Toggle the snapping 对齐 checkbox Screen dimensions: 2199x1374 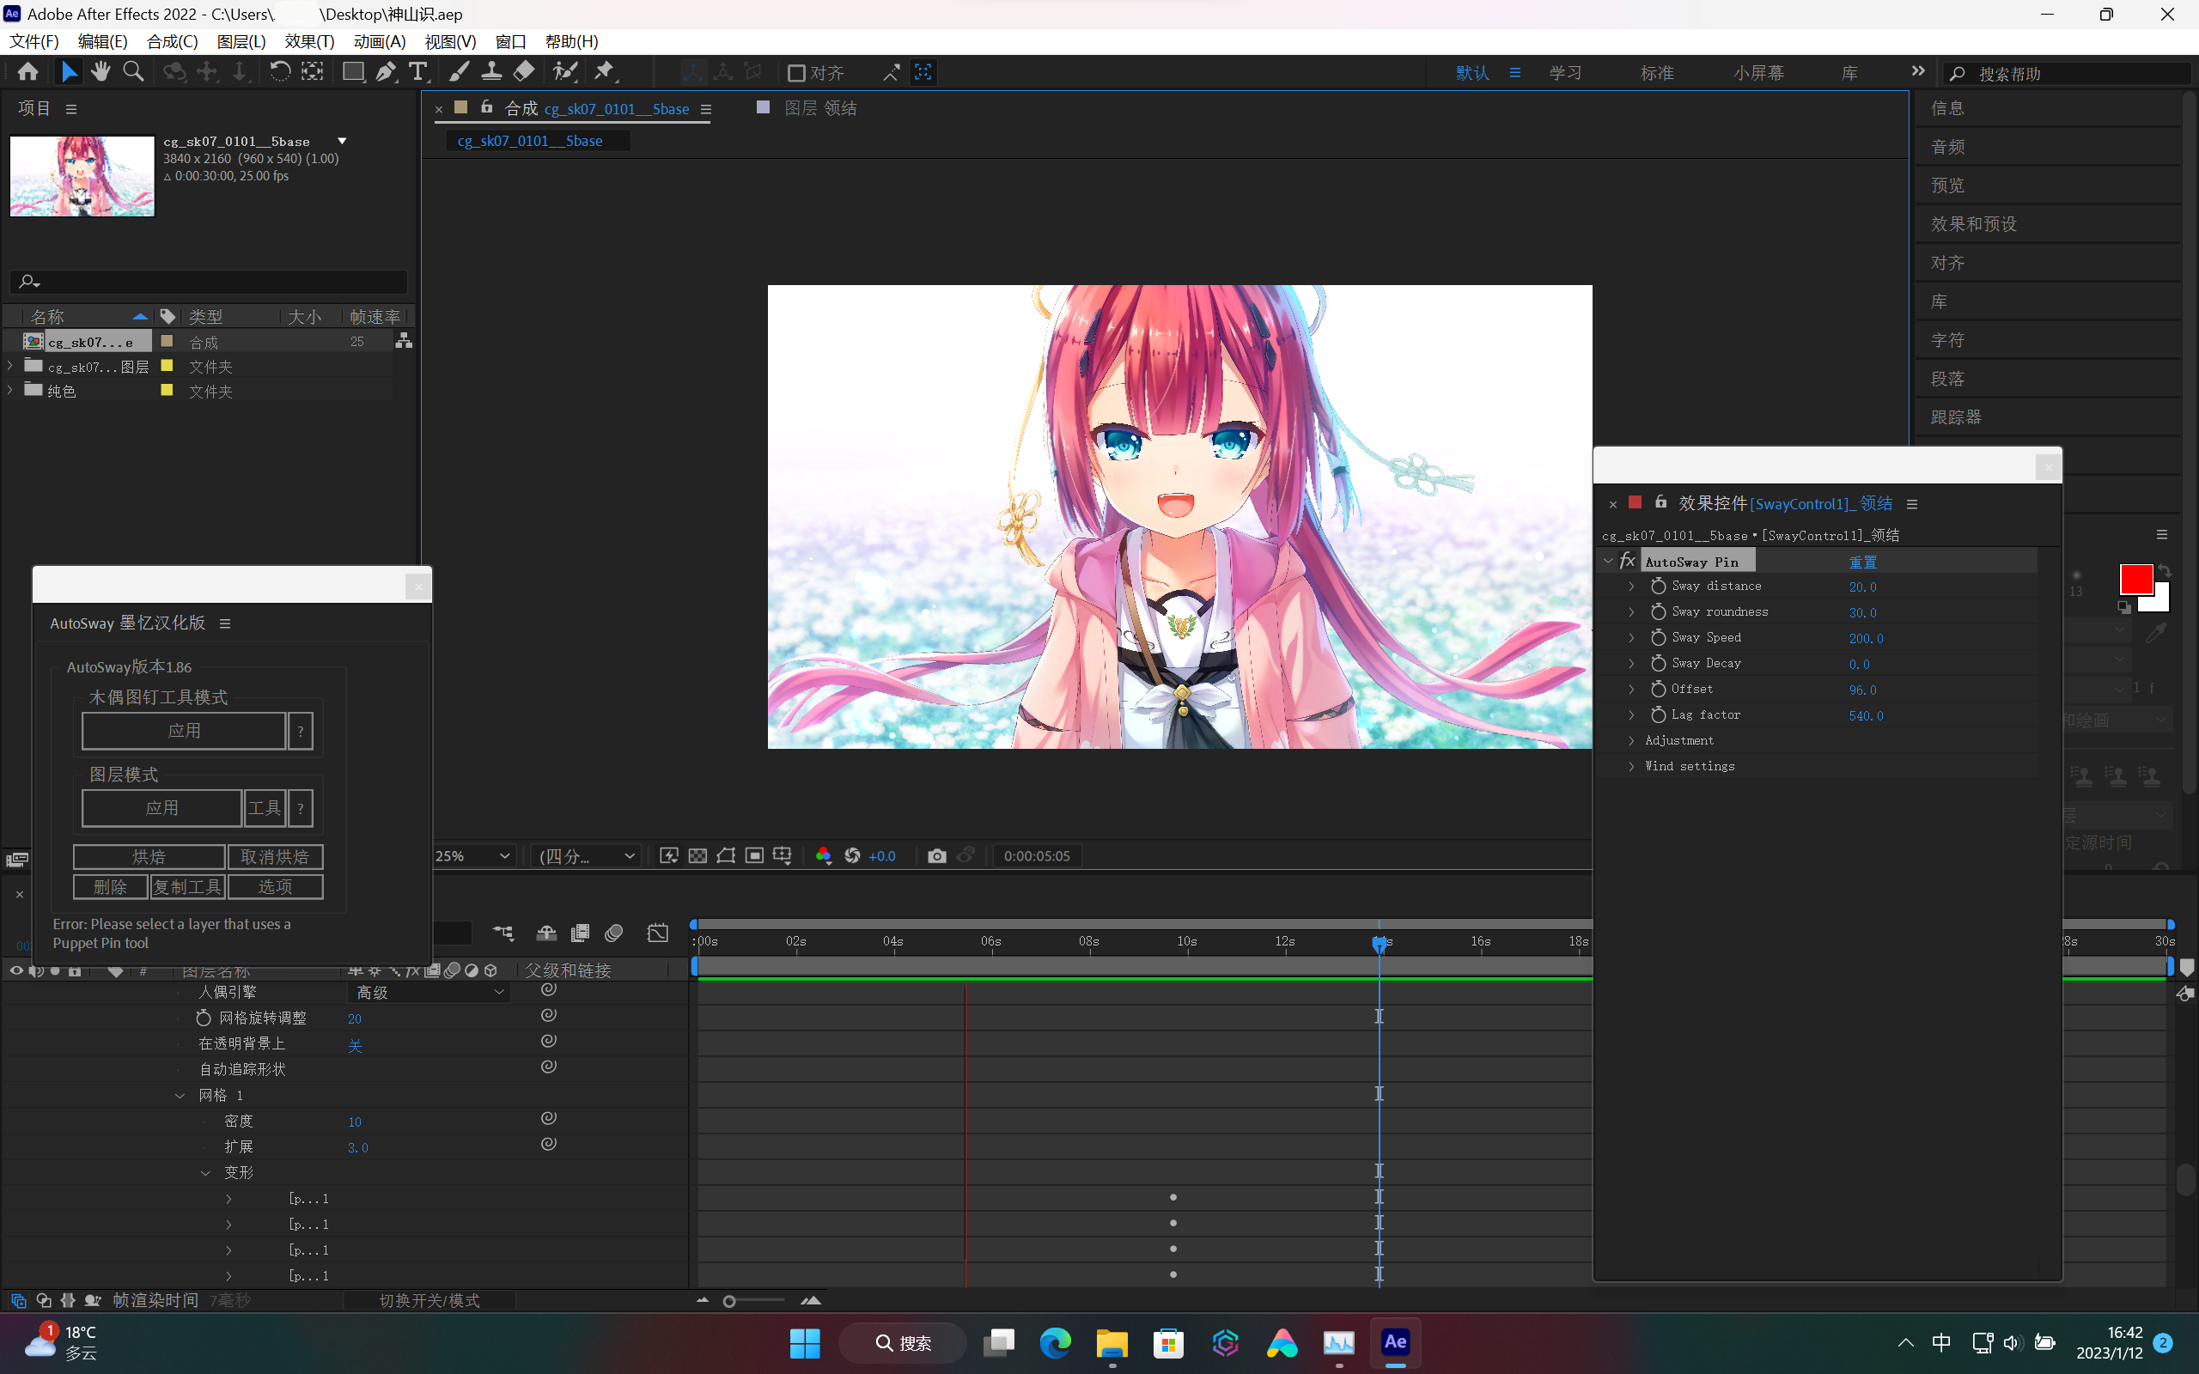pyautogui.click(x=797, y=73)
